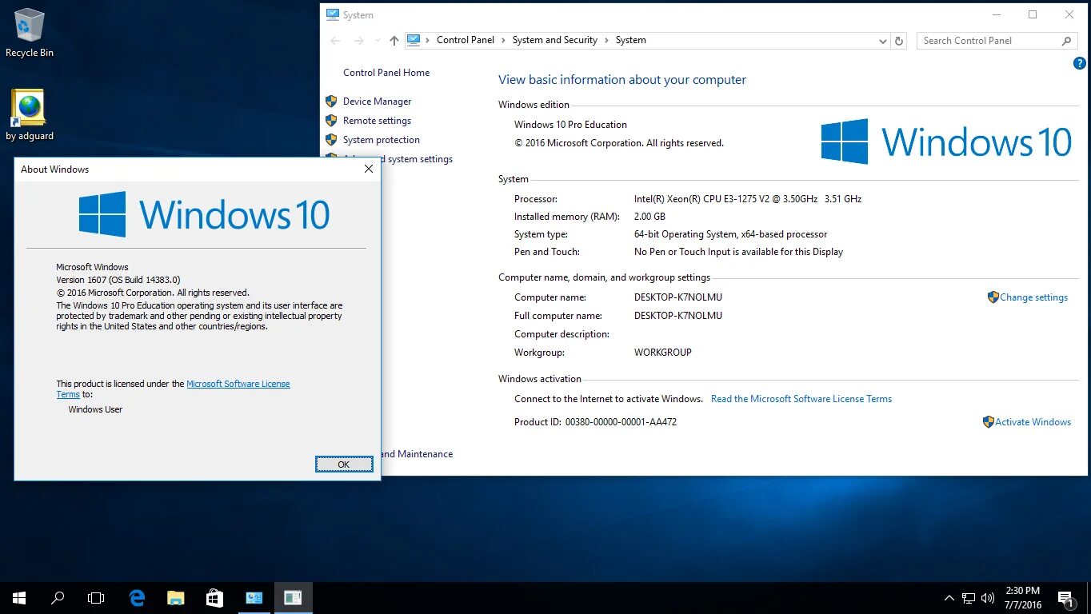
Task: Select System and Security in the breadcrumb
Action: pyautogui.click(x=555, y=40)
